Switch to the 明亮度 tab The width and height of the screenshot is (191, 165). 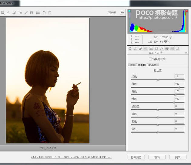coord(152,65)
